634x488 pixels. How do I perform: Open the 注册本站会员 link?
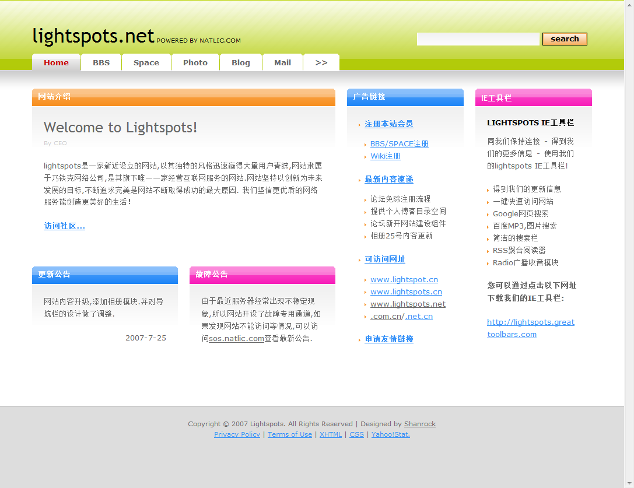point(389,124)
